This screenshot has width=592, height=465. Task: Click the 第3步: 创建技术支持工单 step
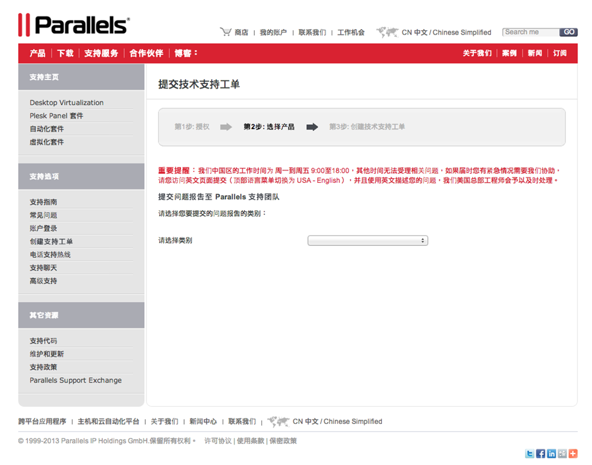click(x=367, y=127)
